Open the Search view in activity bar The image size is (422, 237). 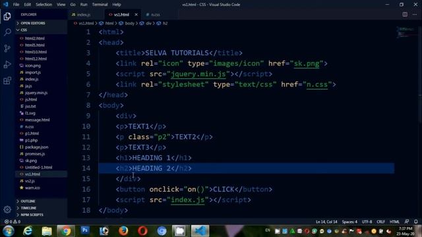[7, 32]
